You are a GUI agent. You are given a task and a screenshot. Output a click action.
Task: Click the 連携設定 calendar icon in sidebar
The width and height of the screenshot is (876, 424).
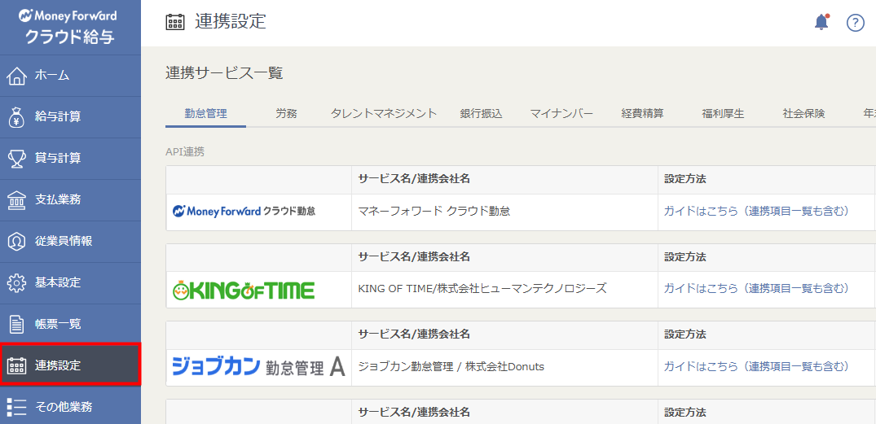17,366
